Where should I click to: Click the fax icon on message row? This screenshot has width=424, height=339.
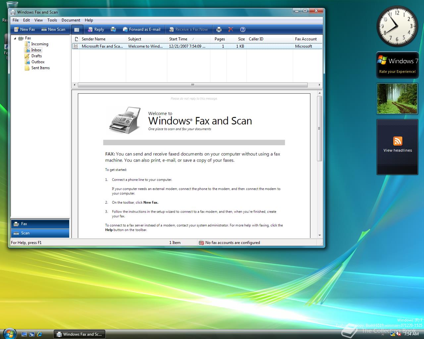click(76, 46)
